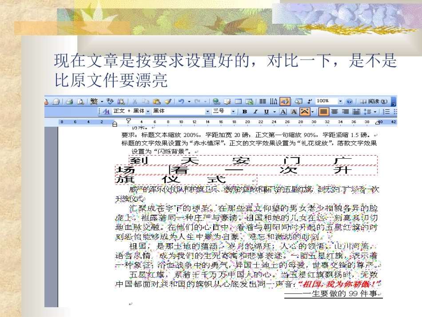Expand line spacing dropdown arrow
This screenshot has width=422, height=317.
pyautogui.click(x=375, y=112)
